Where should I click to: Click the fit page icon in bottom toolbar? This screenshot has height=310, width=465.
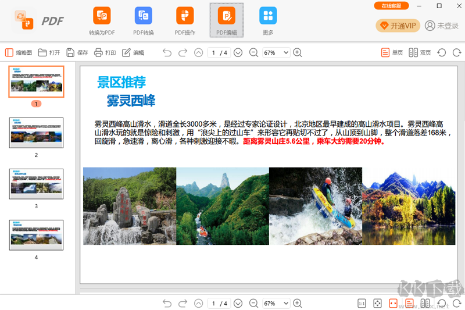tap(377, 304)
